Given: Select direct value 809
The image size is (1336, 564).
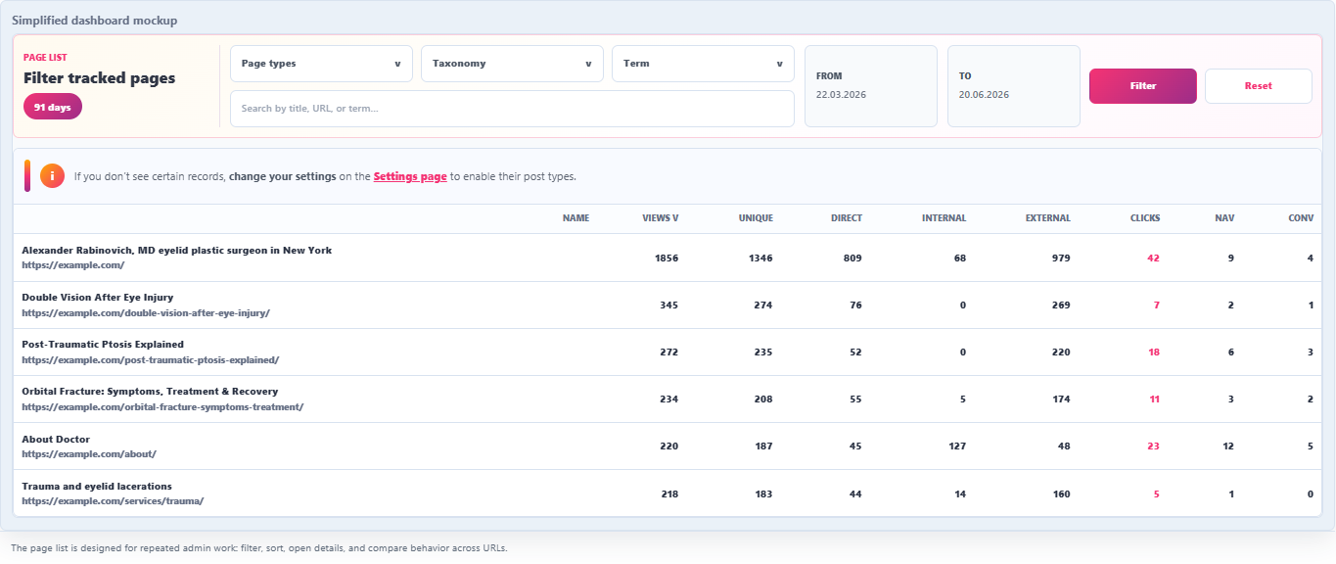Looking at the screenshot, I should coord(853,258).
